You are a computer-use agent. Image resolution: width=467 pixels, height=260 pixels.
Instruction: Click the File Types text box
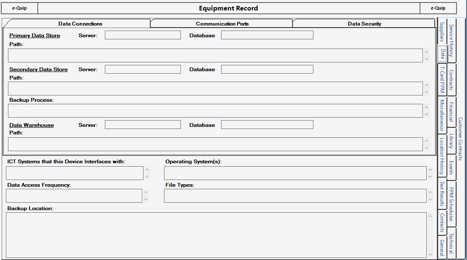point(295,196)
